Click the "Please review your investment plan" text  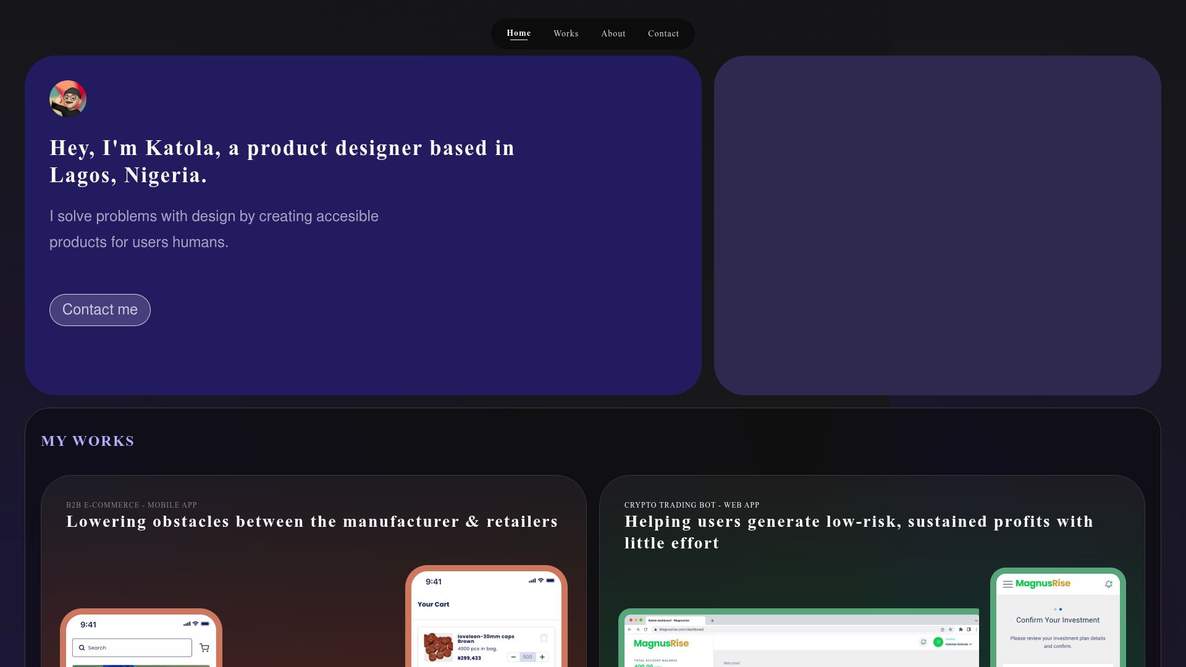coord(1058,642)
